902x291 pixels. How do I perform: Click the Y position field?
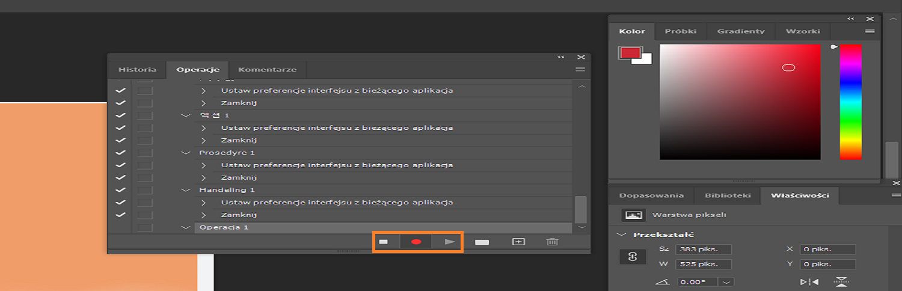point(827,264)
